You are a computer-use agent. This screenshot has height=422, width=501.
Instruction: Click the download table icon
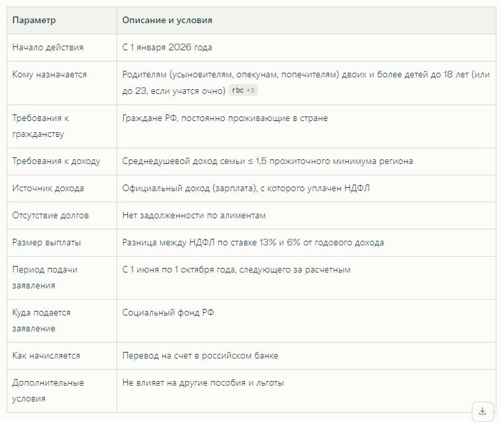(x=482, y=410)
